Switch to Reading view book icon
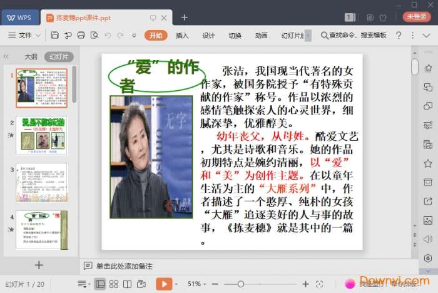Viewport: 438px width, 293px height. (x=128, y=284)
